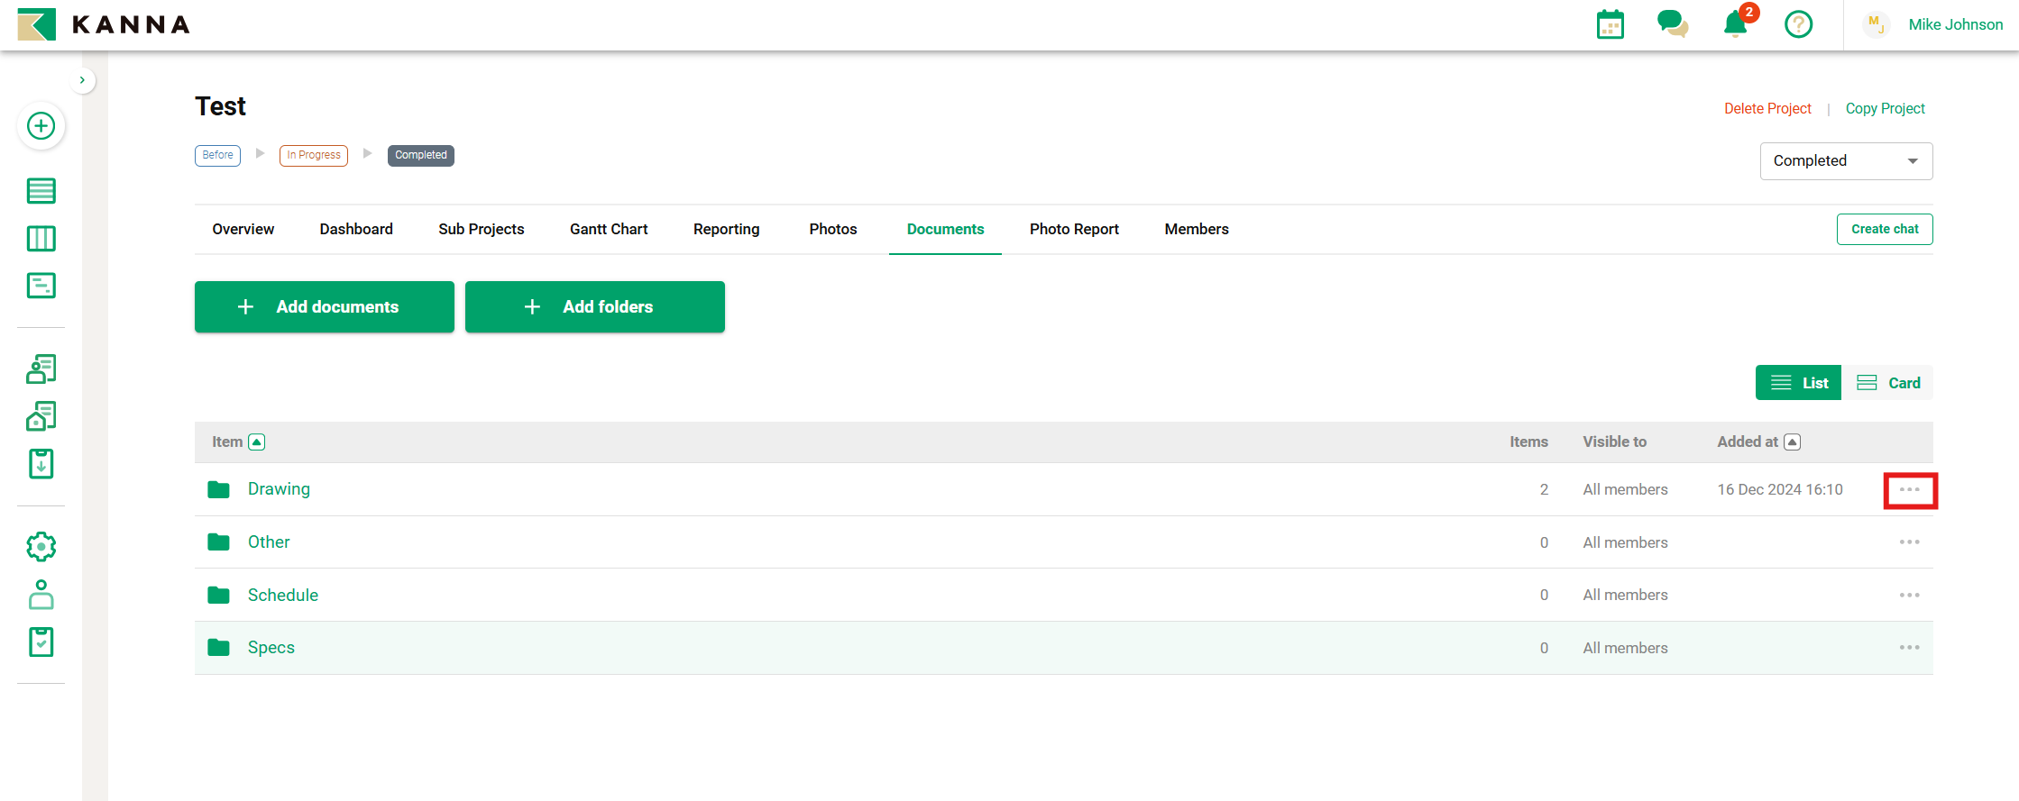2019x801 pixels.
Task: Toggle sort order on Item column
Action: (x=257, y=442)
